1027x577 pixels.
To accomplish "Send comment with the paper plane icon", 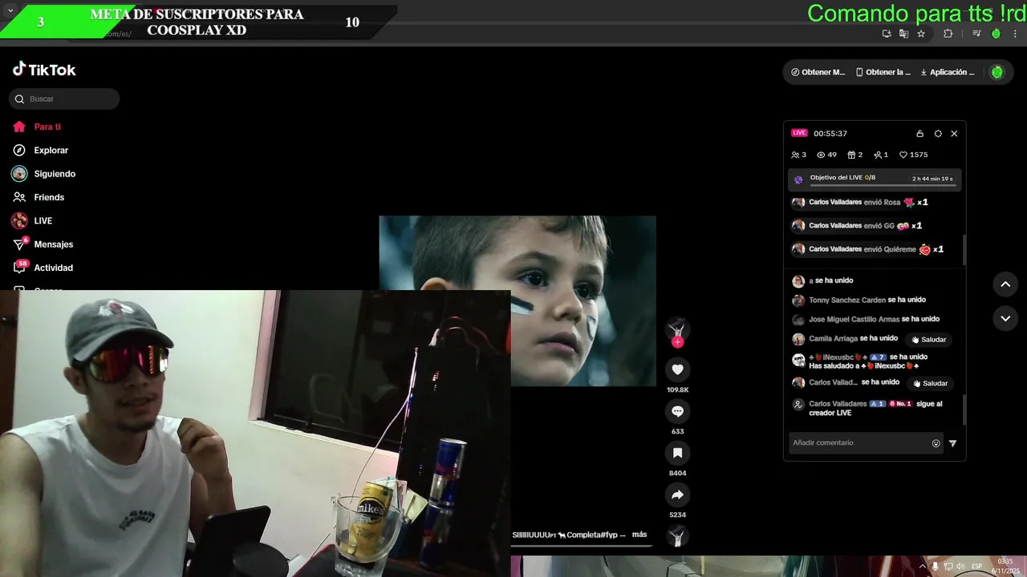I will tap(952, 443).
